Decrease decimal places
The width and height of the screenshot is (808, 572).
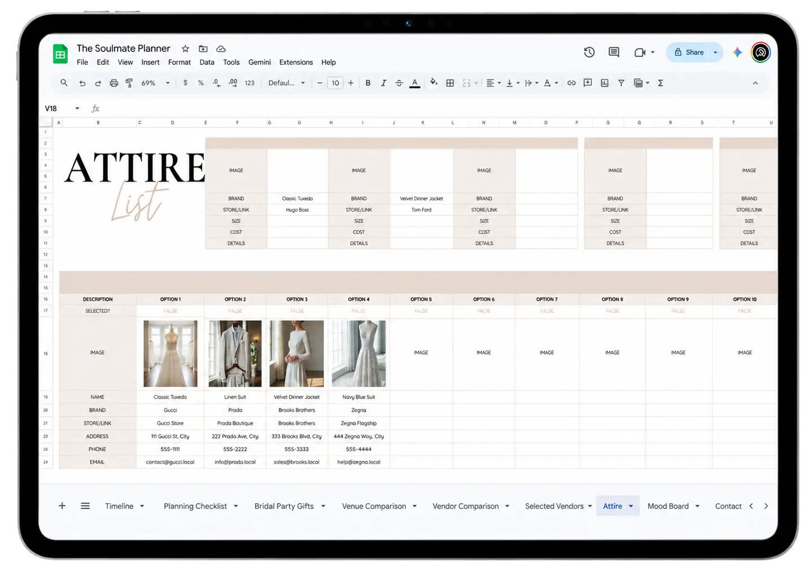(x=217, y=83)
